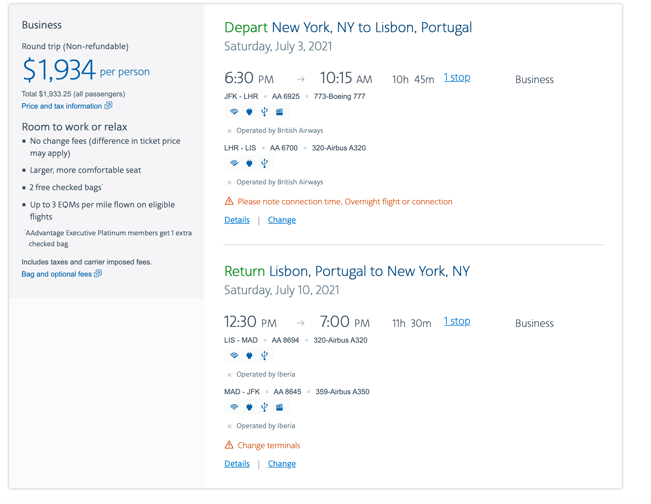This screenshot has height=504, width=651.
Task: Click Wi-Fi icon on LHR-LIS flight
Action: [234, 163]
